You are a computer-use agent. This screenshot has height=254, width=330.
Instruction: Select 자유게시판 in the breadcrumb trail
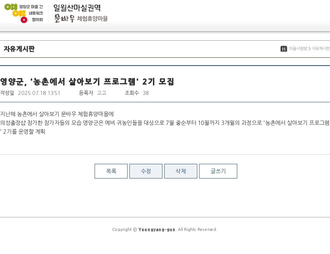point(320,49)
